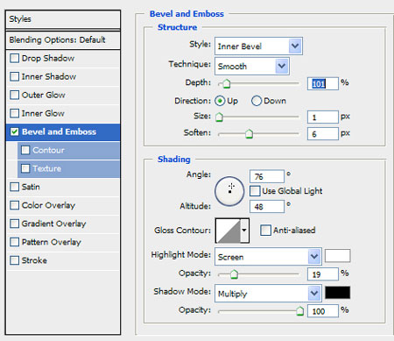Open the Highlight Mode Screen dropdown

coord(268,257)
